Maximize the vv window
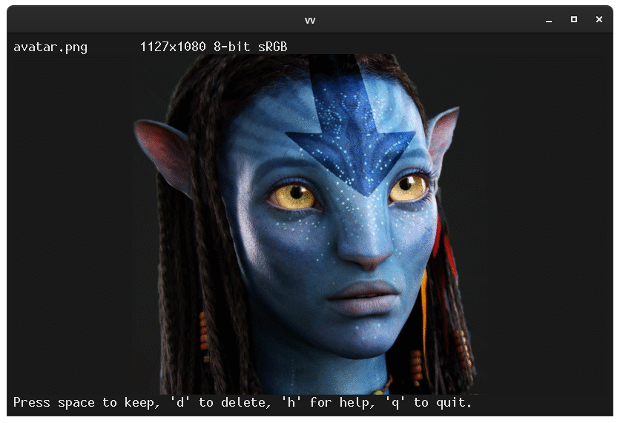 [x=574, y=19]
